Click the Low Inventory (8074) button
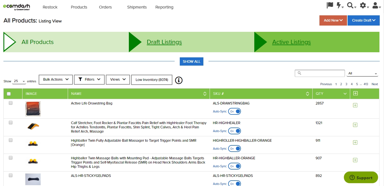This screenshot has width=384, height=186. pos(152,80)
